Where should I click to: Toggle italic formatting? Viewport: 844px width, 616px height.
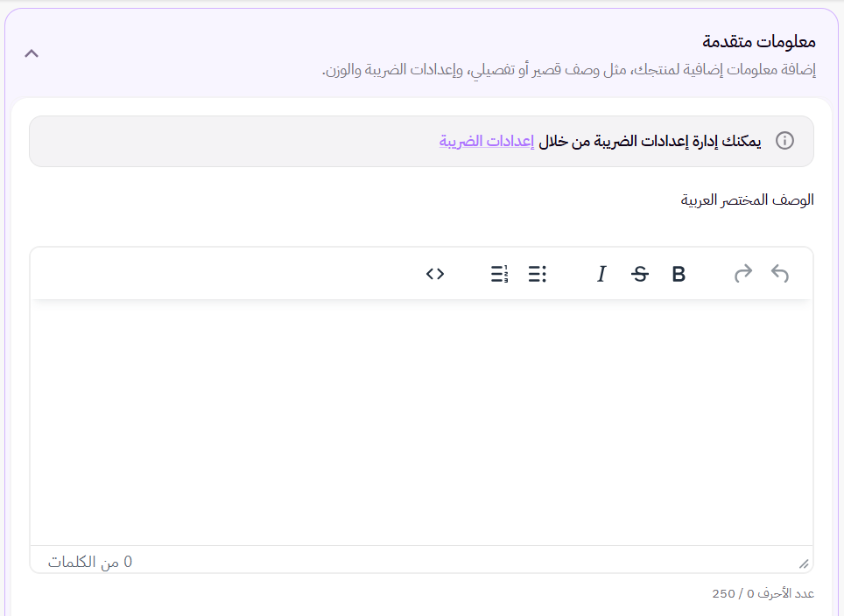coord(601,274)
